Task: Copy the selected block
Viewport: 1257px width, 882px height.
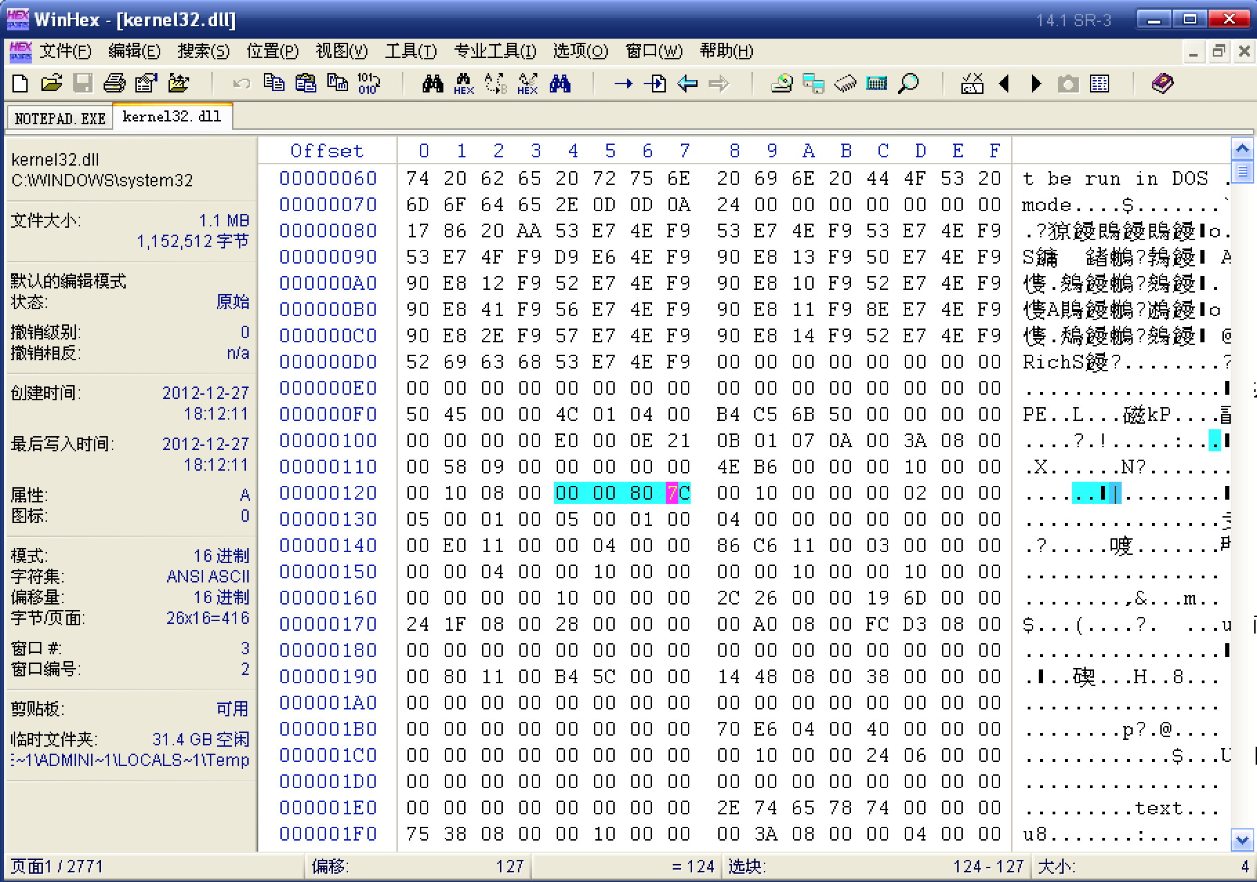Action: [274, 83]
